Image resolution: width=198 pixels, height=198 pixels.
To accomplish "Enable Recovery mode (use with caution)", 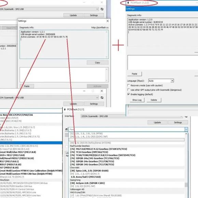I will tap(128, 85).
